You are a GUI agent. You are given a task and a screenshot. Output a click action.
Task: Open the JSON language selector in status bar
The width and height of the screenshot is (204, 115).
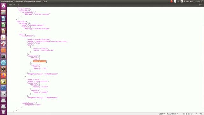[x=162, y=114]
